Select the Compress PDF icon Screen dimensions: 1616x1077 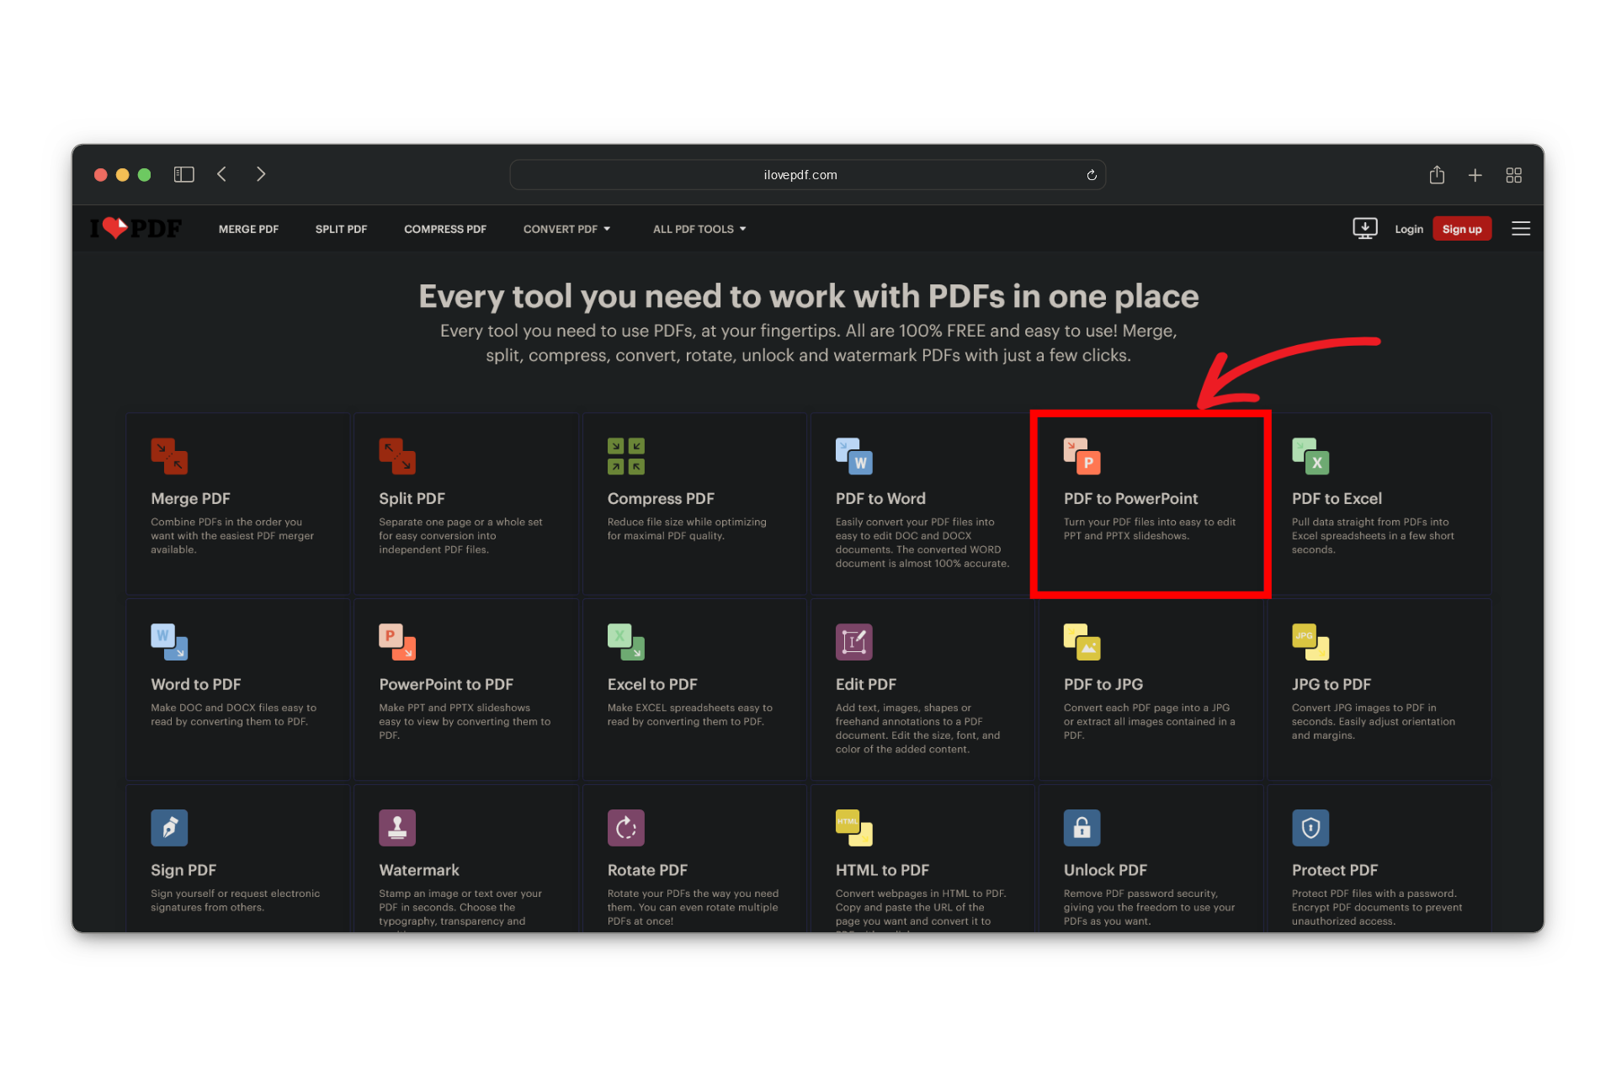pyautogui.click(x=625, y=456)
